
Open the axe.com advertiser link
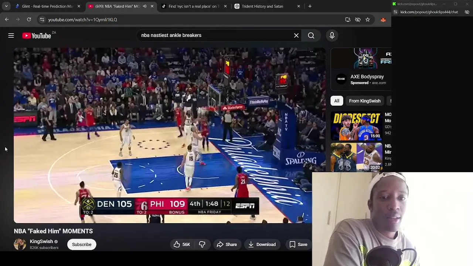point(379,83)
